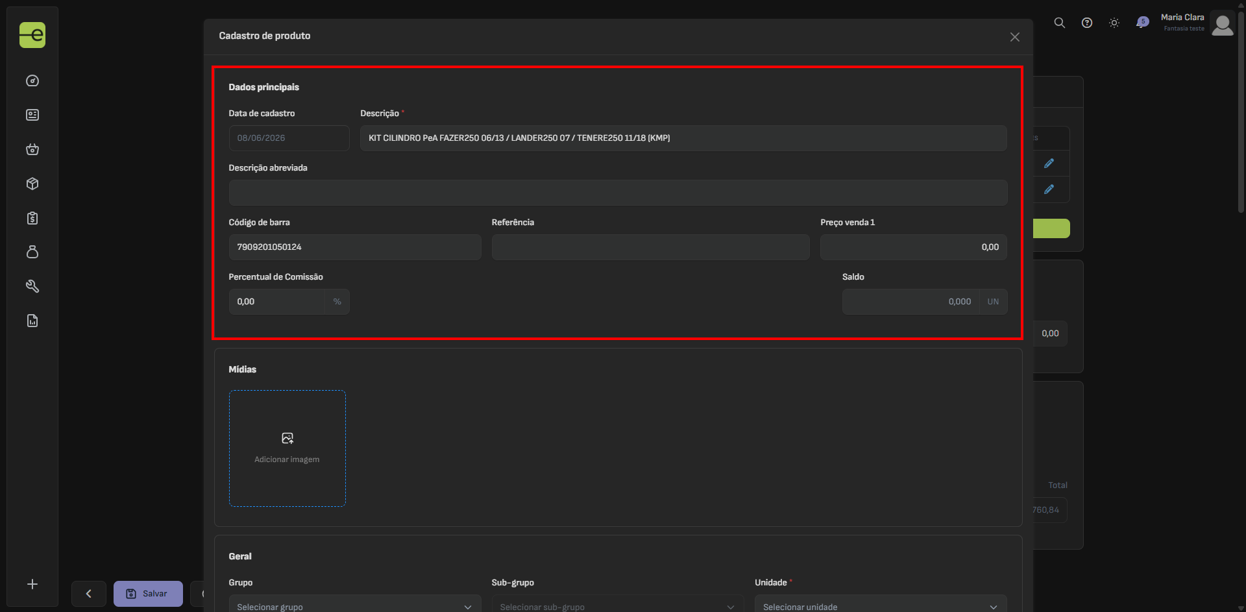
Task: Click the Percentual de Comissão field
Action: (x=276, y=302)
